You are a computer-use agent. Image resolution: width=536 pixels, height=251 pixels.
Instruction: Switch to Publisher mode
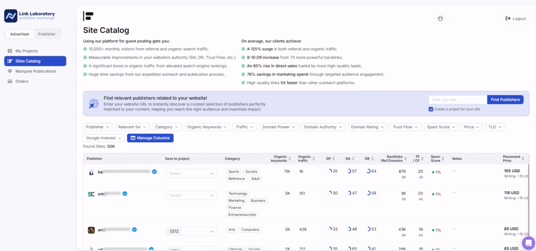pyautogui.click(x=47, y=34)
